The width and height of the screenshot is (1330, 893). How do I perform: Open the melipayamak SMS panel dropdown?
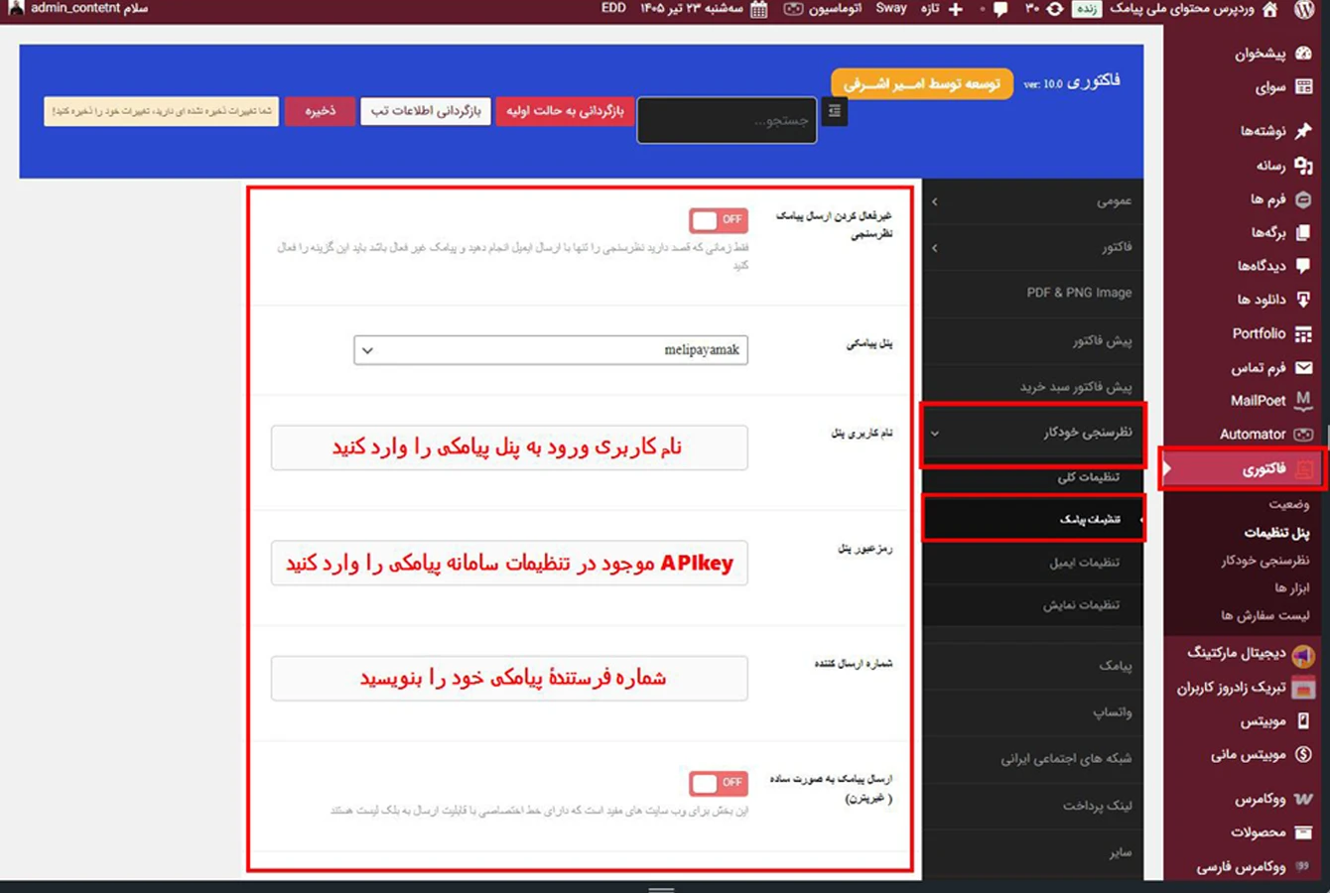[x=551, y=350]
